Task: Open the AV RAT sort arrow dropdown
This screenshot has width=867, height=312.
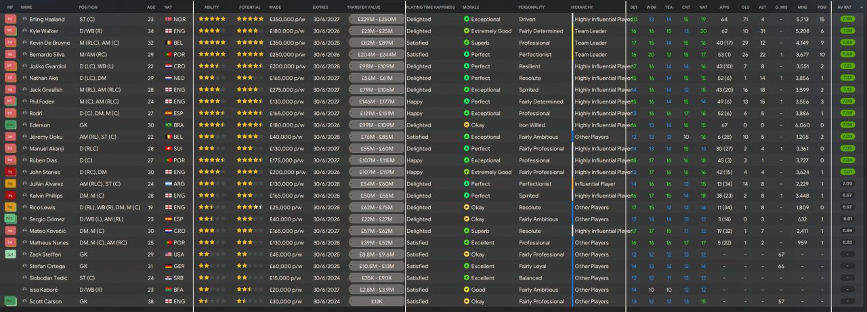Action: click(x=860, y=7)
